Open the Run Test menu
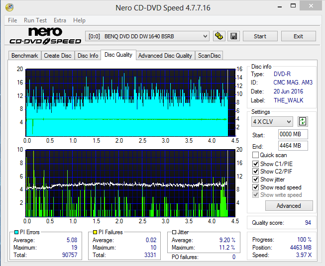 coord(35,20)
